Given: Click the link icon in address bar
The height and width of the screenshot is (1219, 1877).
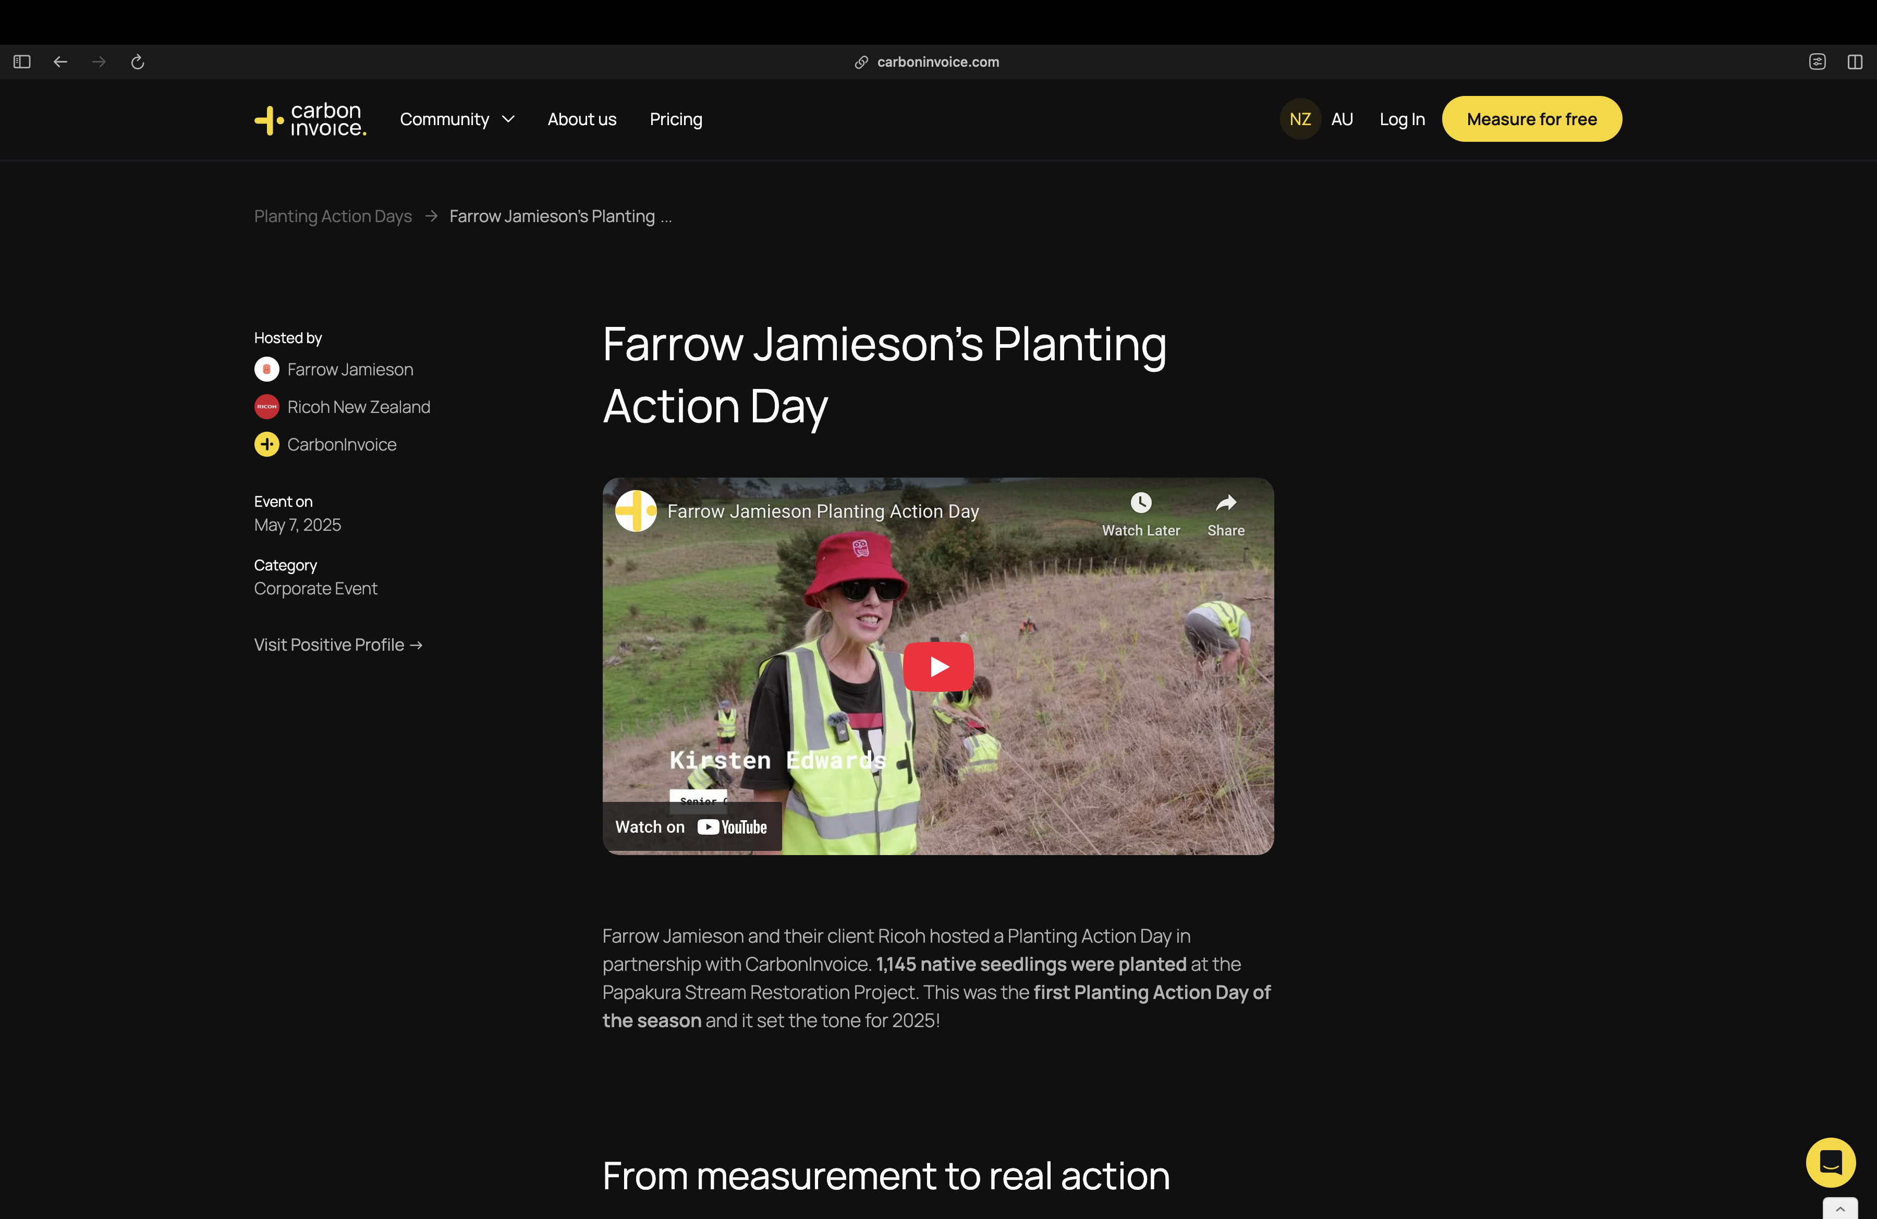Looking at the screenshot, I should coord(861,62).
